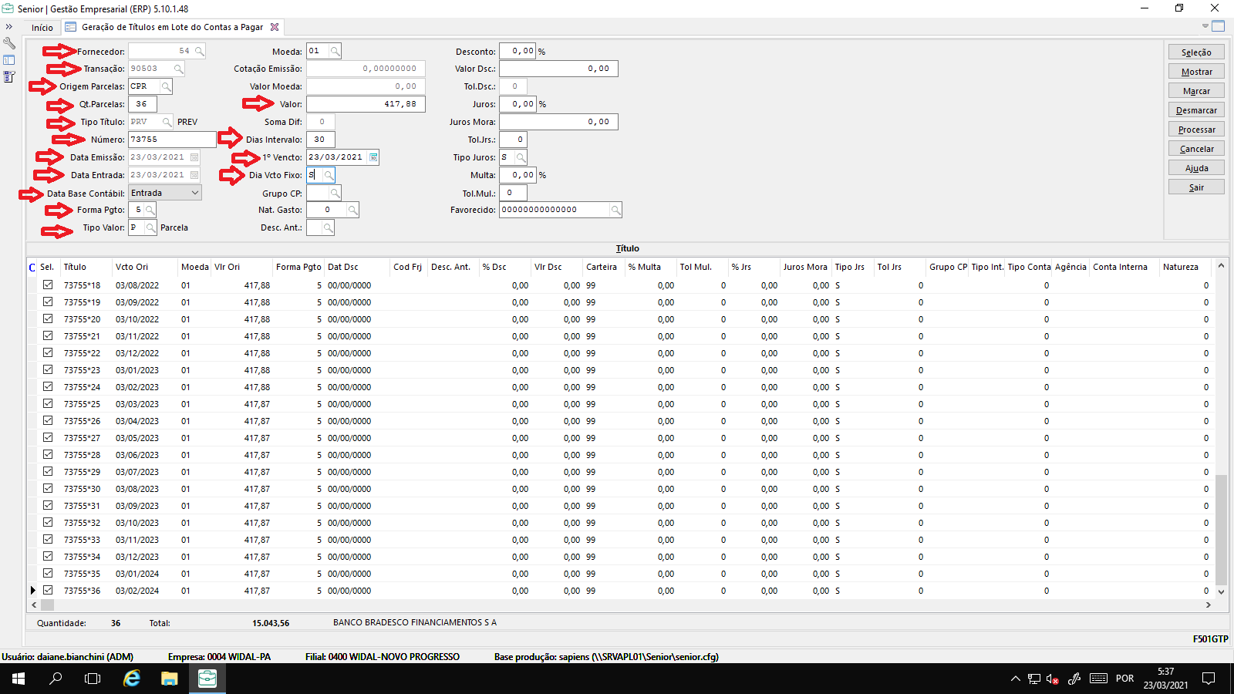This screenshot has width=1234, height=694.
Task: Click the grid scroll down arrow
Action: tap(1221, 592)
